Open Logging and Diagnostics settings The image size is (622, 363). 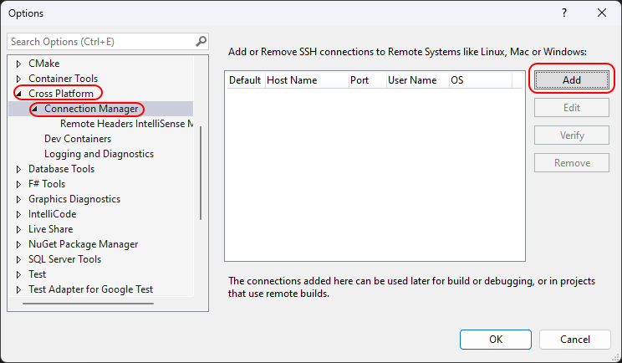point(99,154)
